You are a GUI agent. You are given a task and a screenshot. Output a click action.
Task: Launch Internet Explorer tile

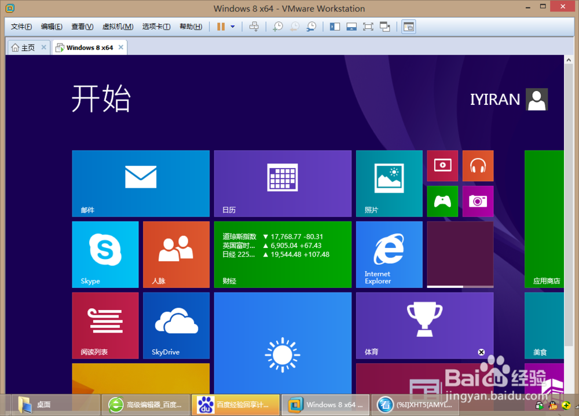[x=389, y=254]
